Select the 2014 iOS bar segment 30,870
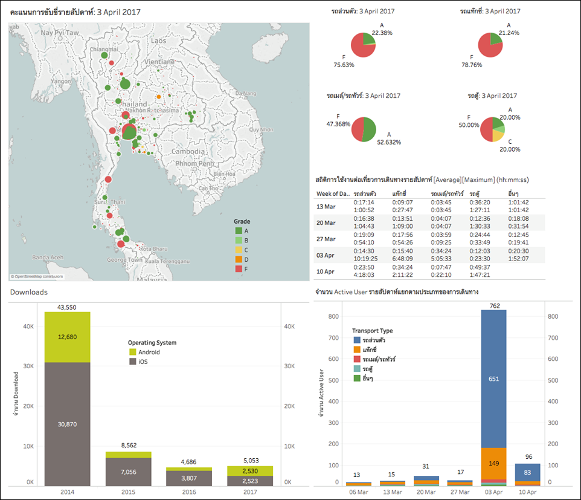 [x=67, y=423]
